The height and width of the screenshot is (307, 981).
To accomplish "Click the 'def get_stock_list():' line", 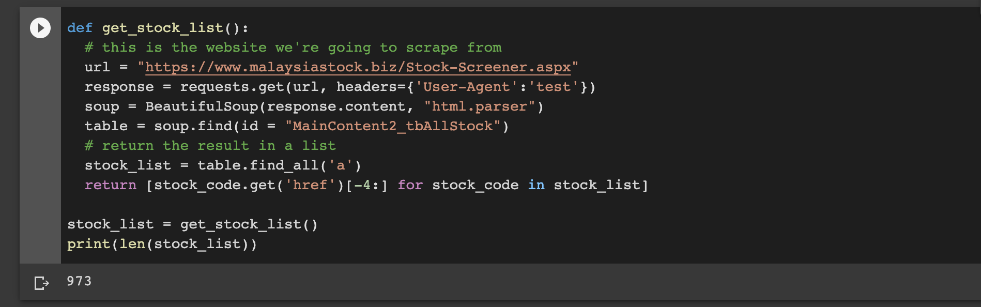I will pyautogui.click(x=158, y=28).
